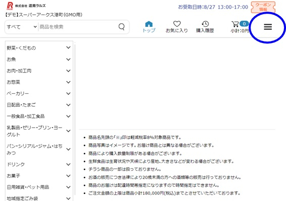This screenshot has height=201, width=286.
Task: Select 日用雑貨・ペット用品 category label
Action: [x=28, y=187]
